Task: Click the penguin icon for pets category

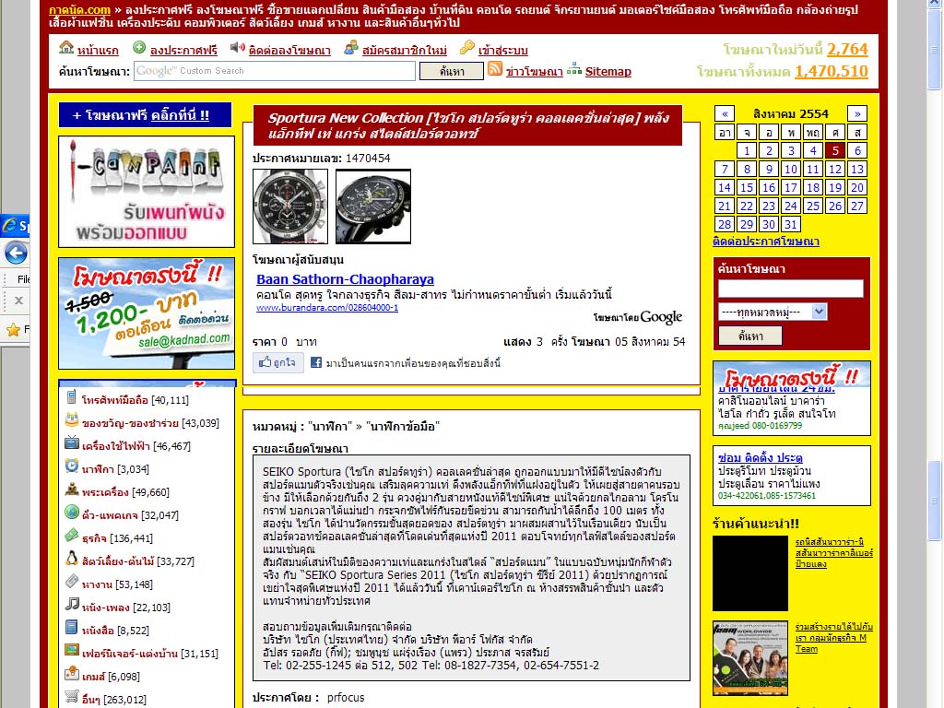Action: pyautogui.click(x=72, y=558)
